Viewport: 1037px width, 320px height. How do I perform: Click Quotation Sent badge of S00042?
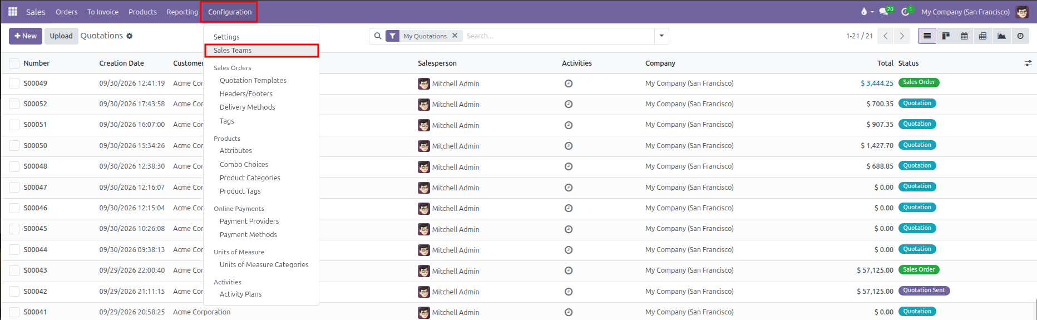point(924,291)
